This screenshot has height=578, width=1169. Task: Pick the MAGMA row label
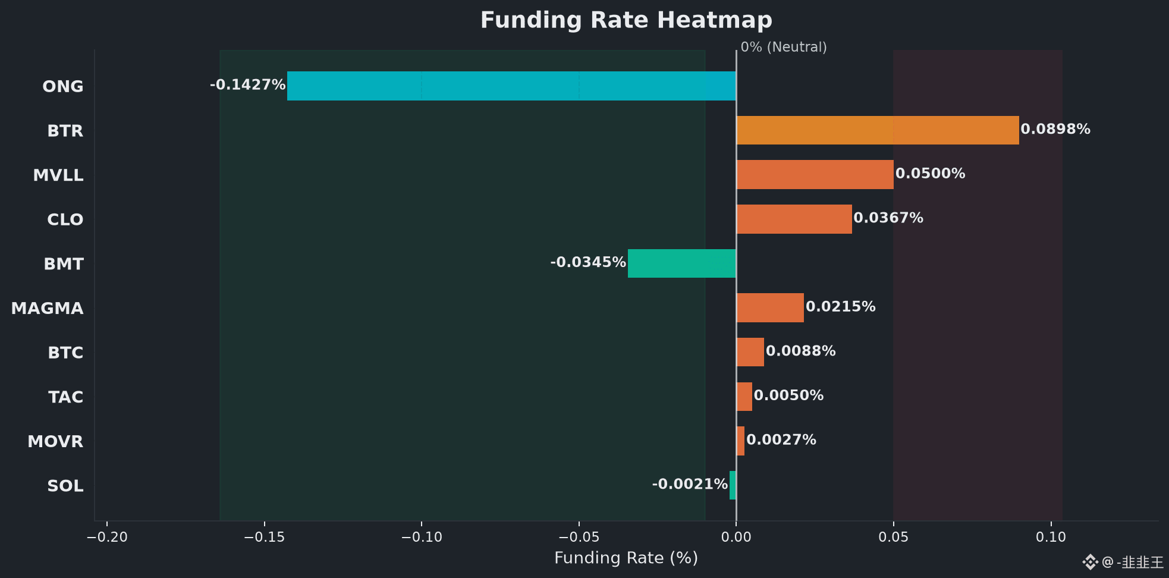tap(48, 309)
